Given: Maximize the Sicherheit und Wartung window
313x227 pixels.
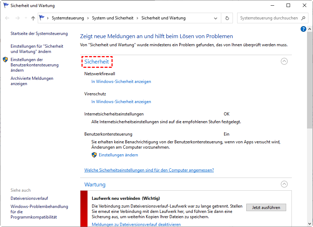Looking at the screenshot, I should 288,5.
